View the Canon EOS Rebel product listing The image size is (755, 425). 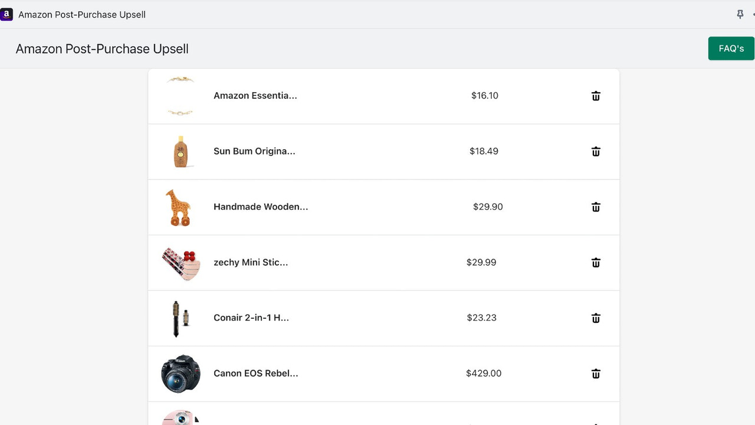coord(255,373)
